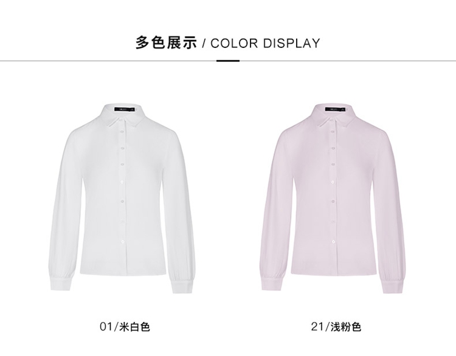456x356 pixels.
Task: Click the lowest button on white shirt
Action: click(122, 241)
